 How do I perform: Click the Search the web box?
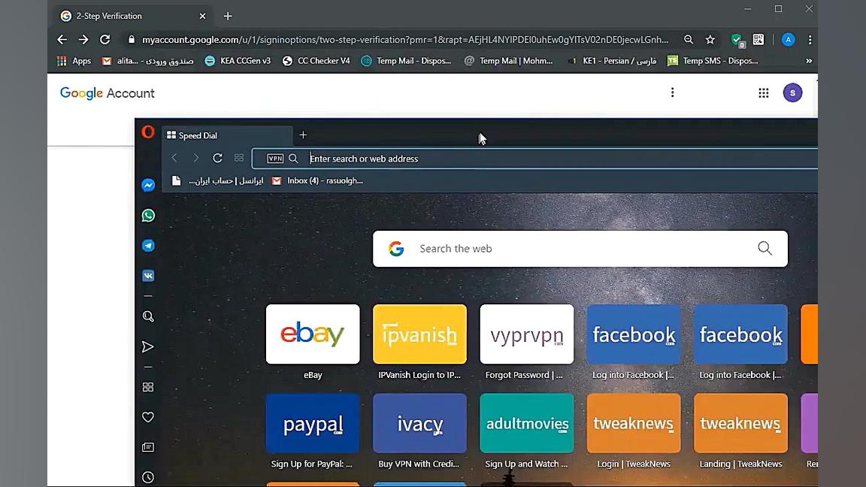point(580,249)
